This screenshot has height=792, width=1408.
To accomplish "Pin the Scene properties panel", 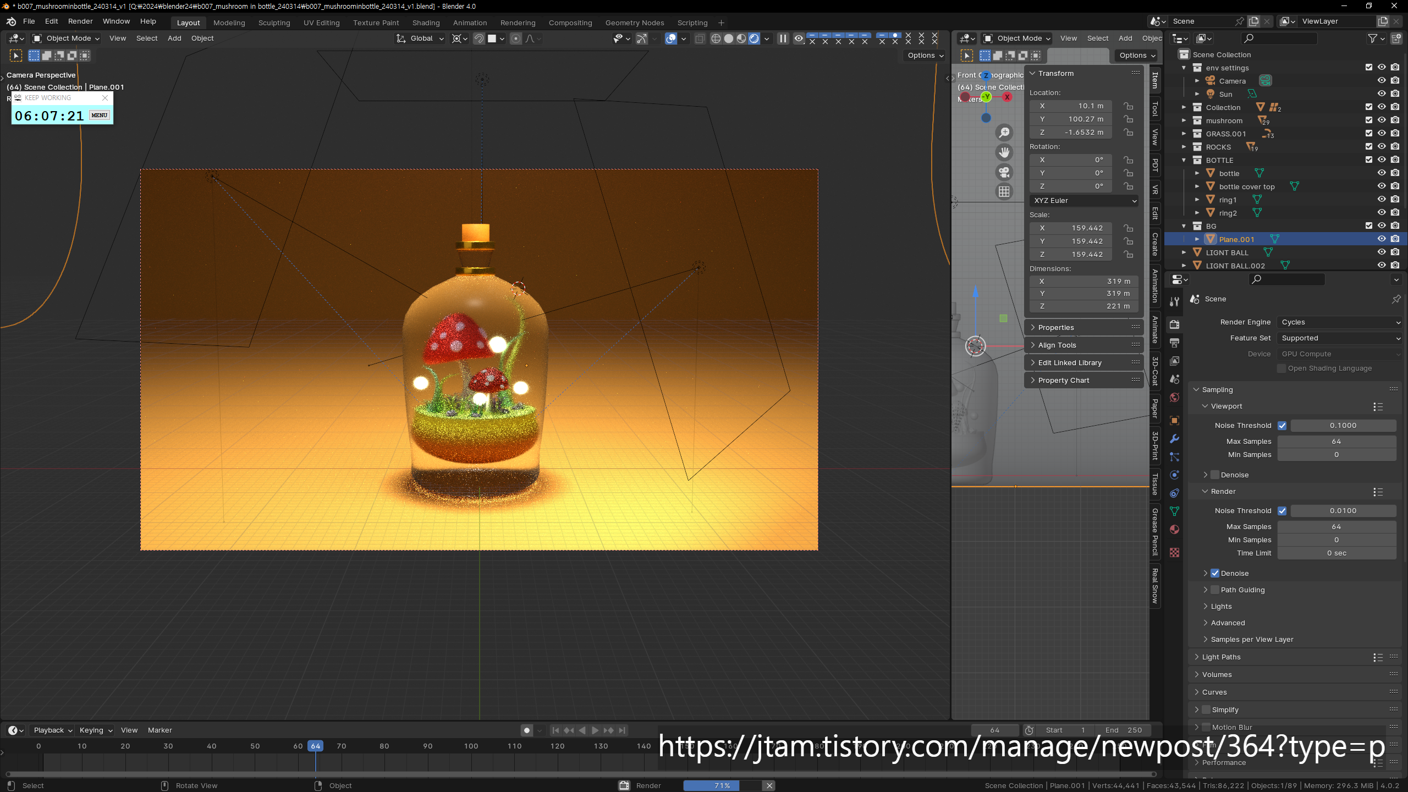I will point(1396,299).
